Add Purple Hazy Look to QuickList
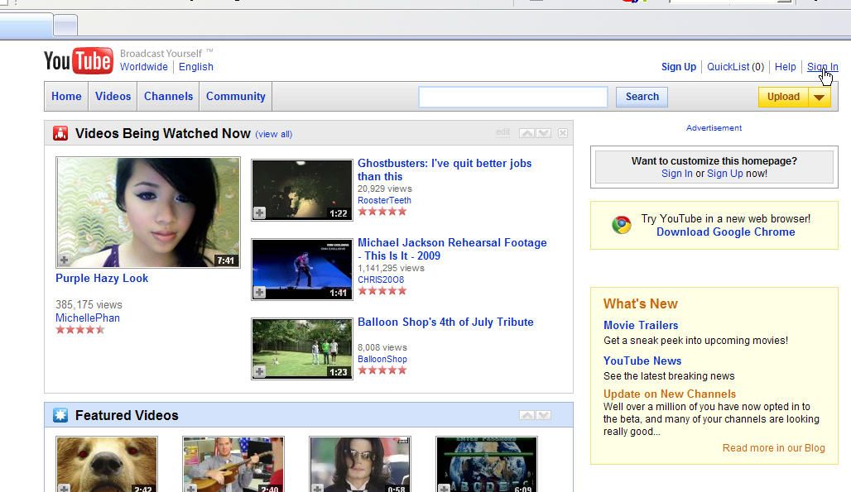Viewport: 851px width, 492px height. (x=64, y=260)
